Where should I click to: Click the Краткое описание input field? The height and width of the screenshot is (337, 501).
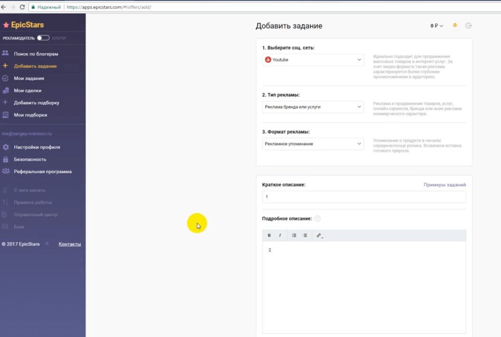point(364,197)
